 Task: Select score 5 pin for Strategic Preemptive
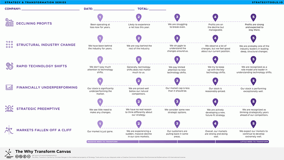253,102
